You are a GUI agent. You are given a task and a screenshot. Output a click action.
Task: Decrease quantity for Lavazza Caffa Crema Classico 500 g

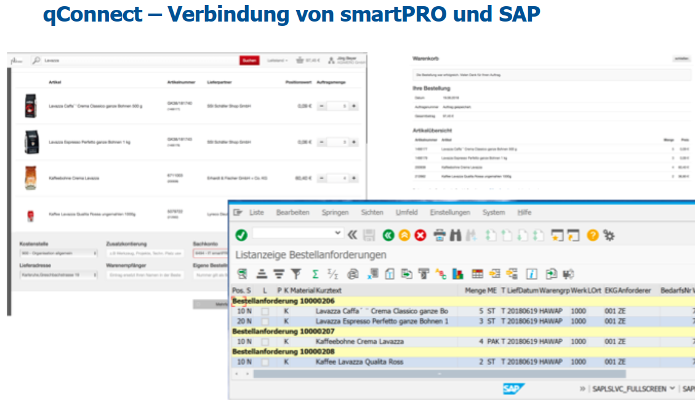click(x=322, y=106)
